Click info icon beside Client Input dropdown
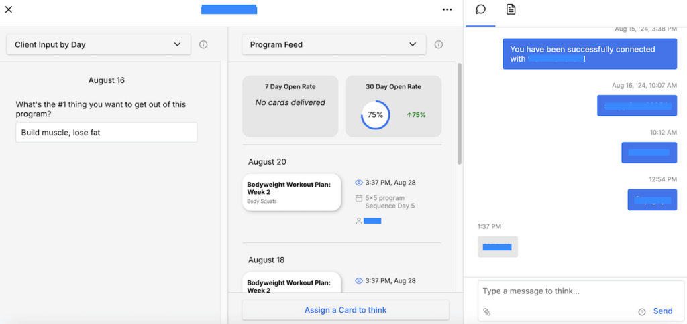 [x=203, y=45]
